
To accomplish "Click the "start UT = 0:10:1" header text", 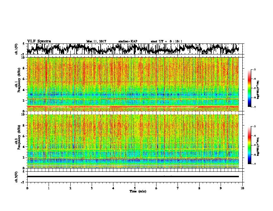I will (x=166, y=41).
